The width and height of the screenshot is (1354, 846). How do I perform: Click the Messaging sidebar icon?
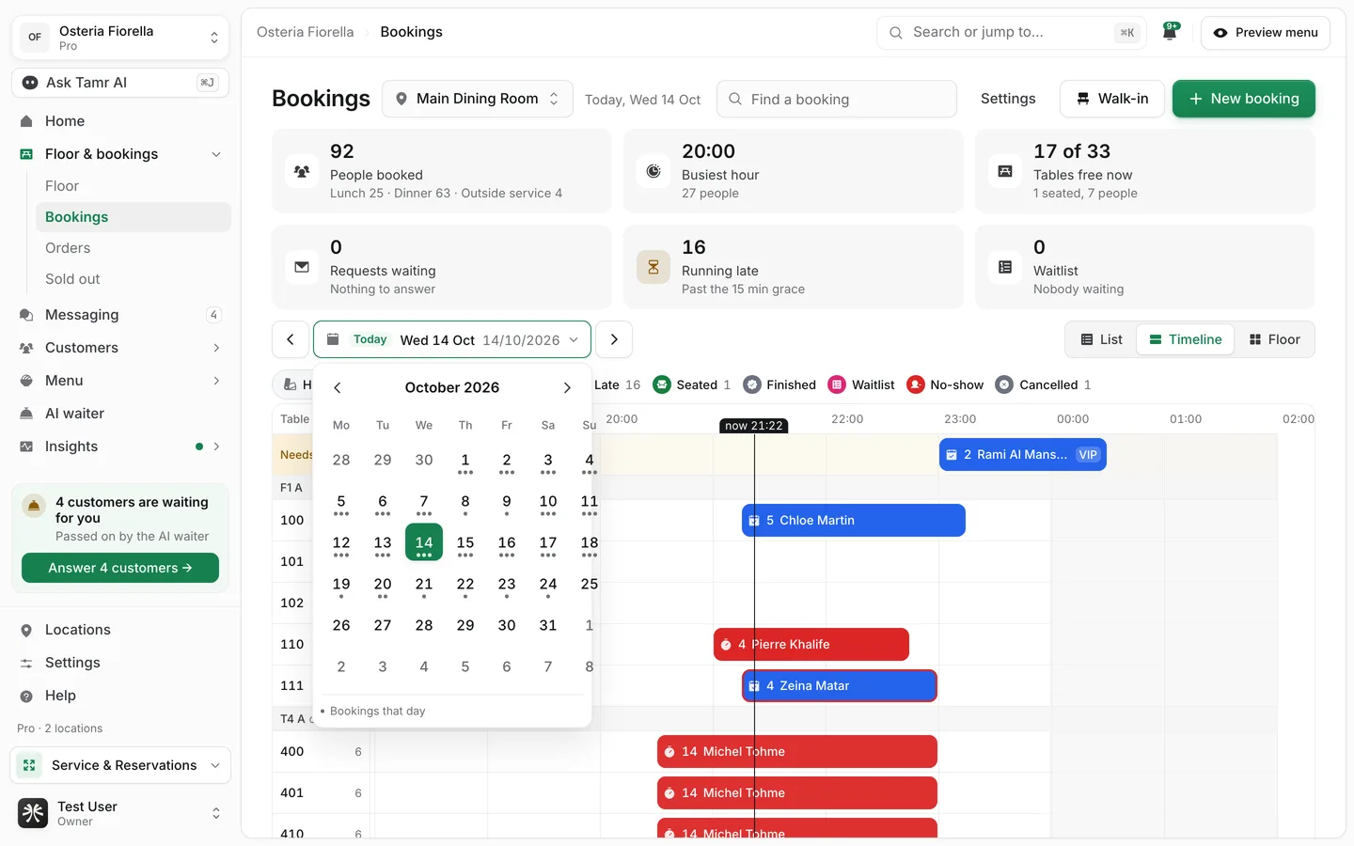[26, 315]
